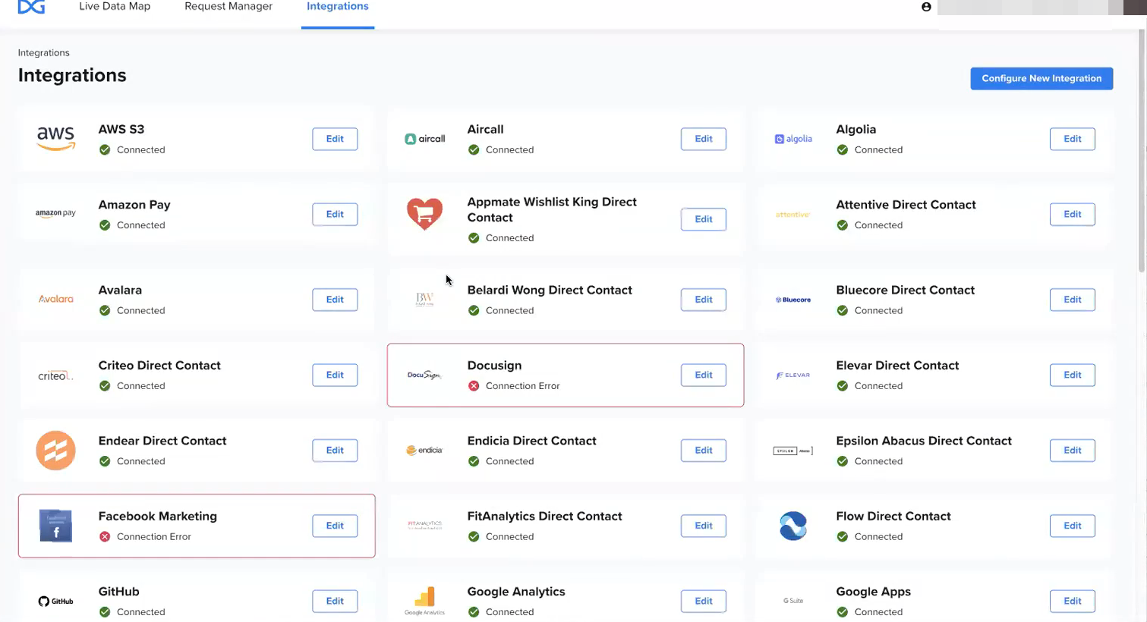Screen dimensions: 1147x622
Task: Edit Attentive Direct Contact integration
Action: (x=1073, y=214)
